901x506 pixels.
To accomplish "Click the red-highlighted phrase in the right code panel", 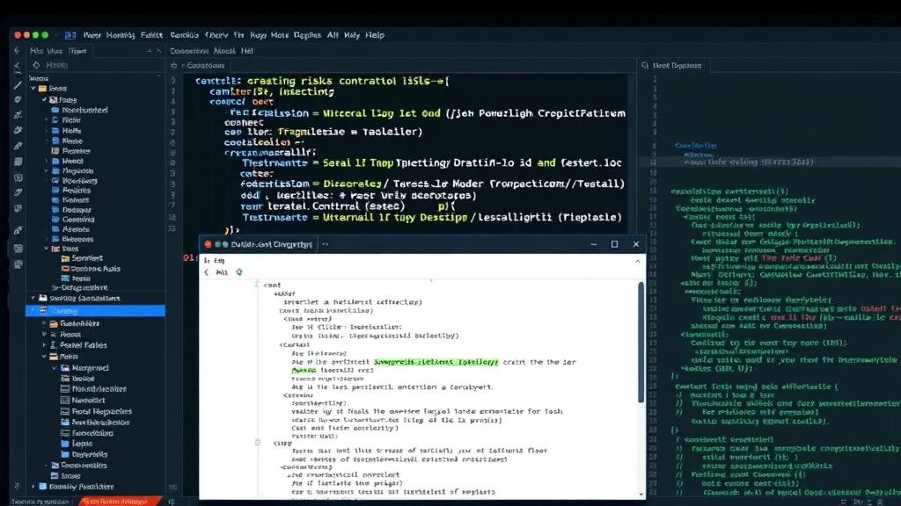I will (791, 258).
